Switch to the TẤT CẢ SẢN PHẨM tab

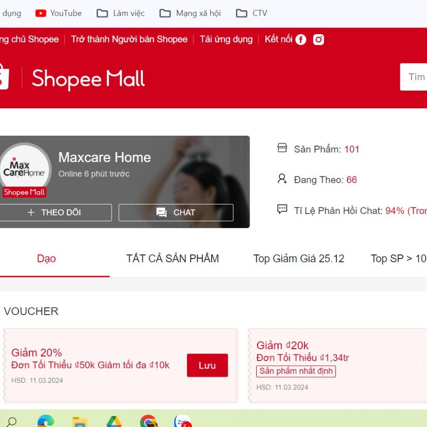pos(172,259)
